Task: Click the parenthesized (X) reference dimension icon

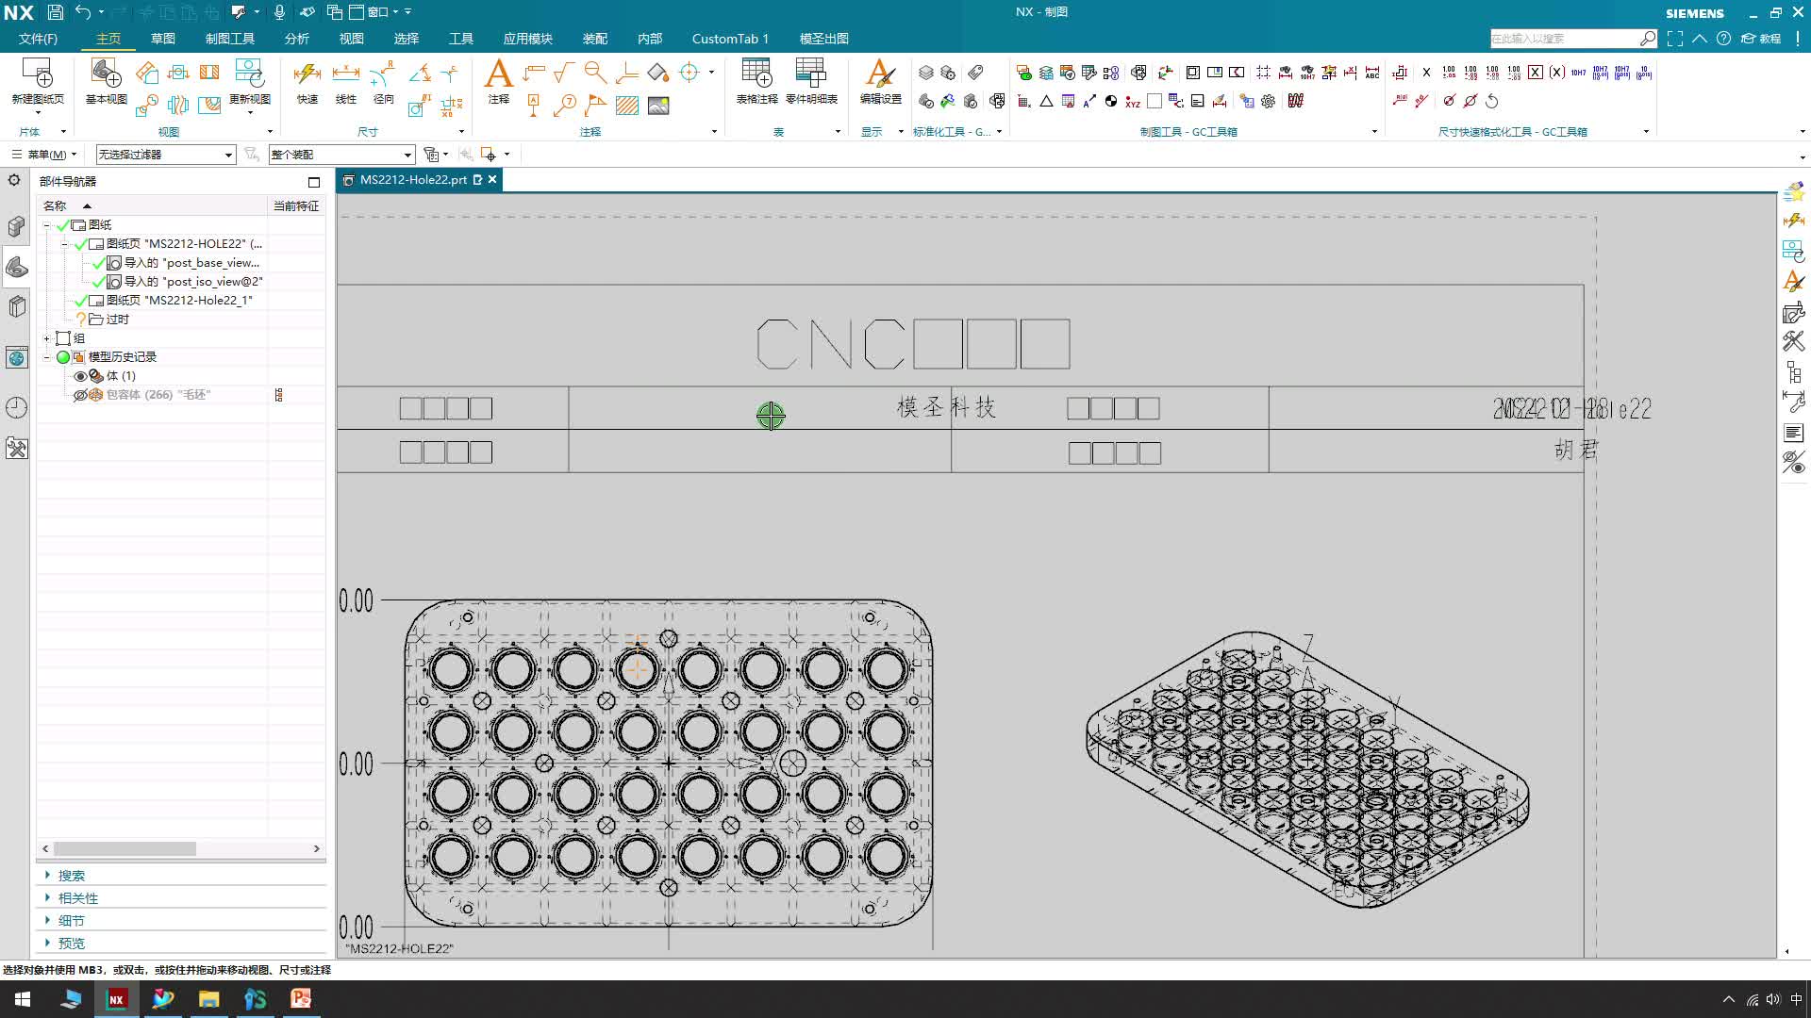Action: [x=1556, y=73]
